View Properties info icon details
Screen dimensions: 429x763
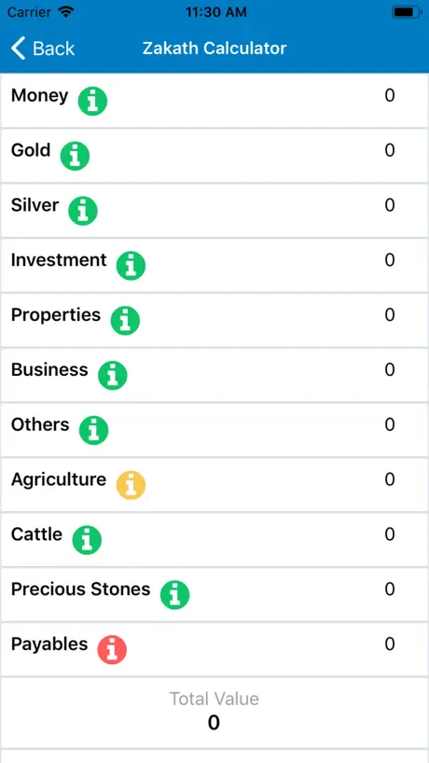pos(125,321)
